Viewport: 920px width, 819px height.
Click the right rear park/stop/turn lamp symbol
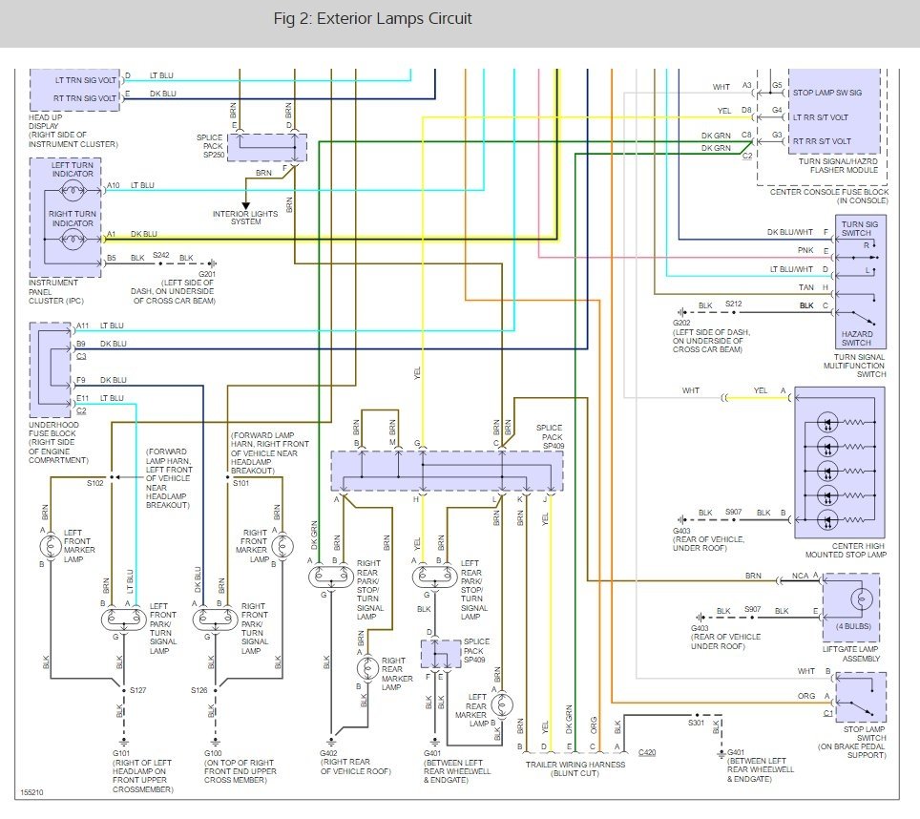(x=331, y=577)
